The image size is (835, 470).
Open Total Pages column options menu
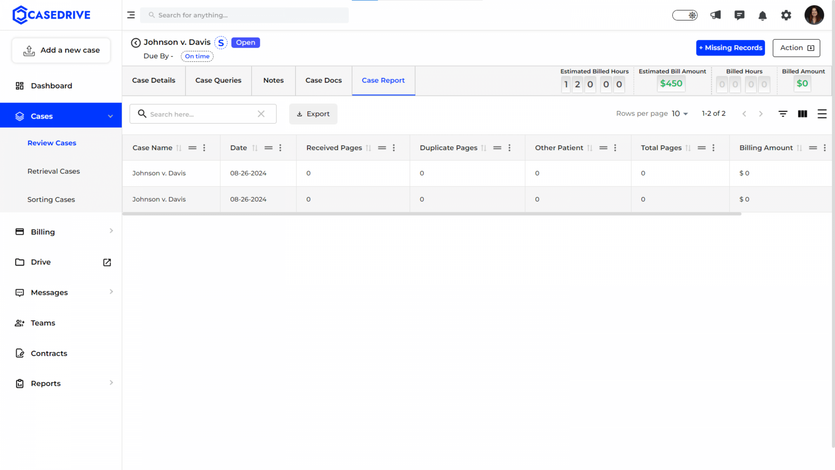point(714,148)
